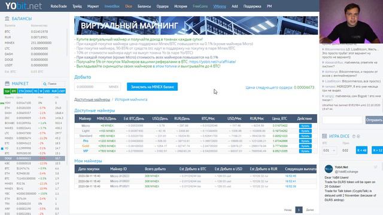Select the W market tab
The image size is (383, 215).
pyautogui.click(x=41, y=91)
